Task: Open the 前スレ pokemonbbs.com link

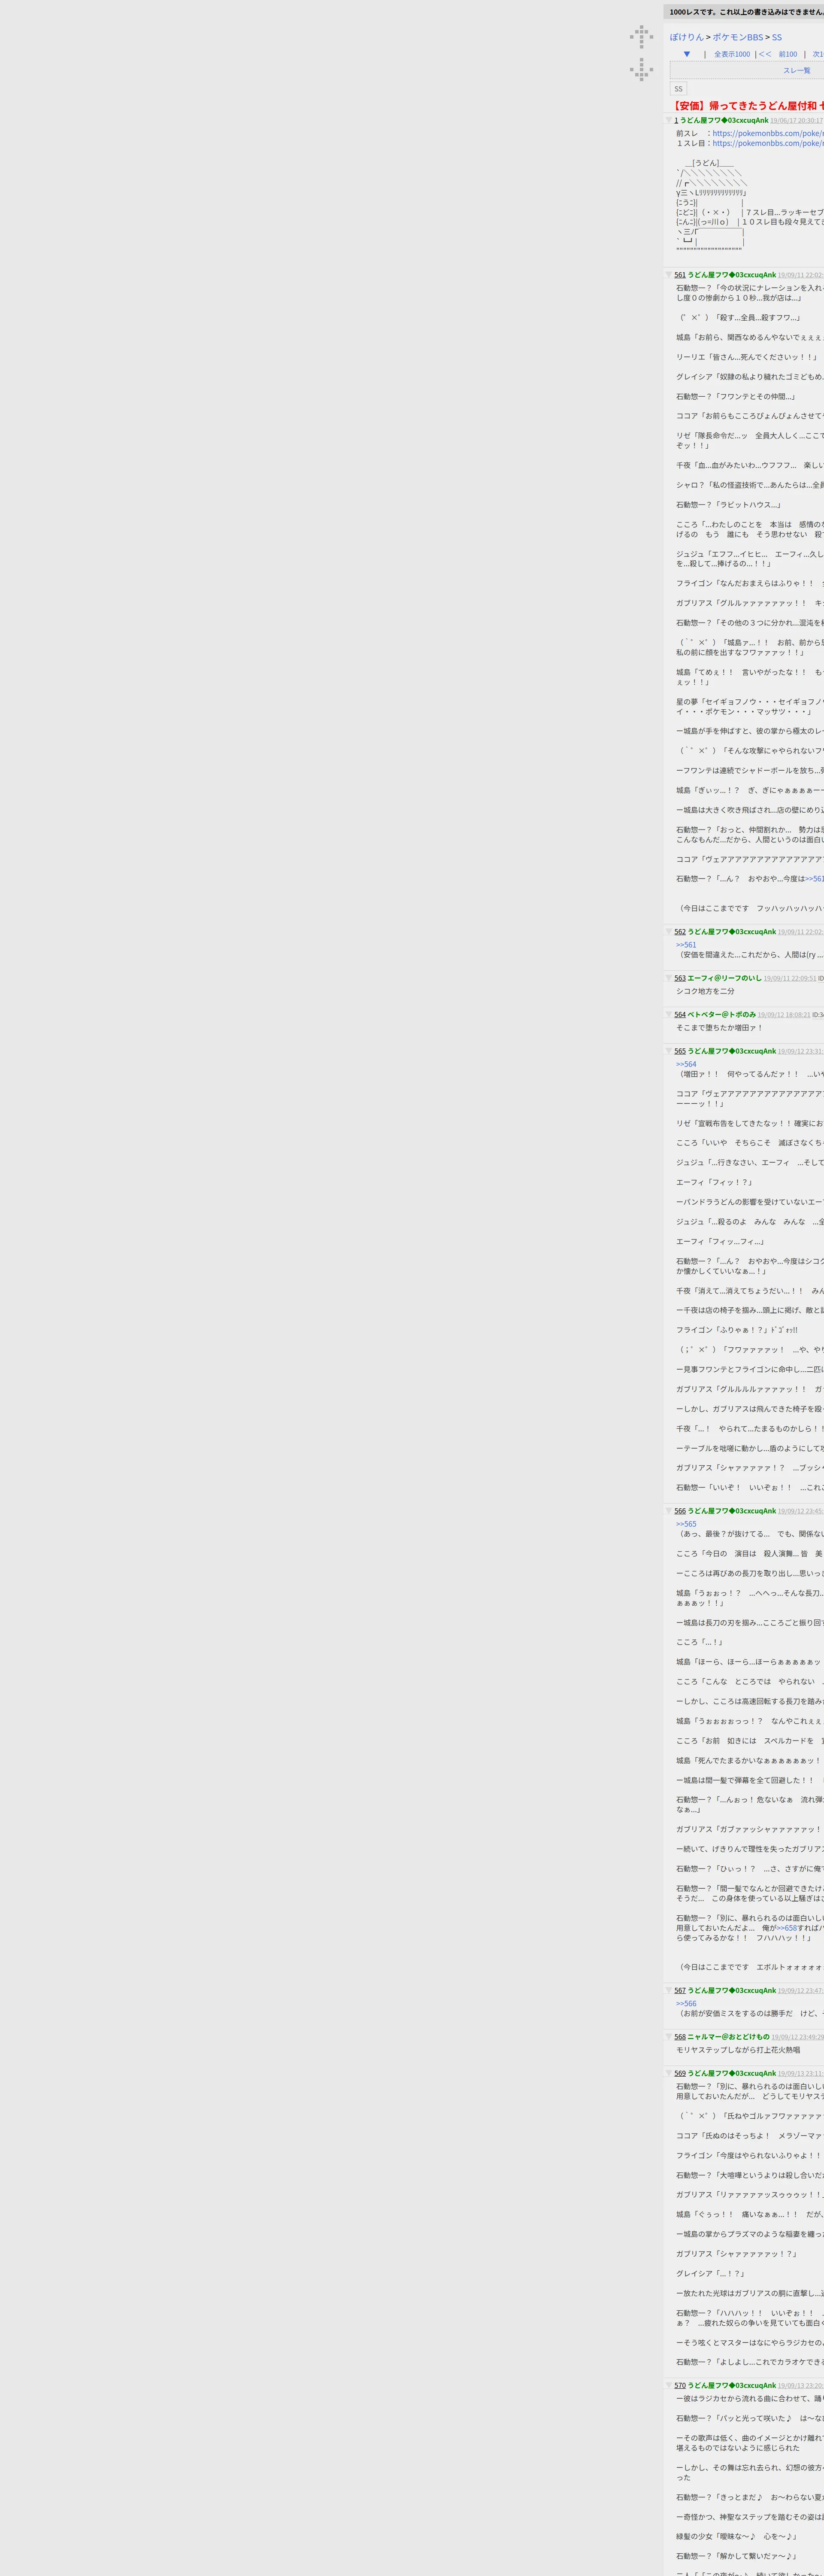Action: coord(768,133)
